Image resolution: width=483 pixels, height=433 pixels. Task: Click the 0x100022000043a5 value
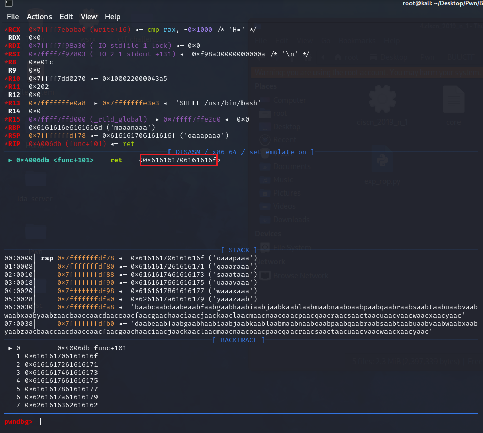coord(135,79)
